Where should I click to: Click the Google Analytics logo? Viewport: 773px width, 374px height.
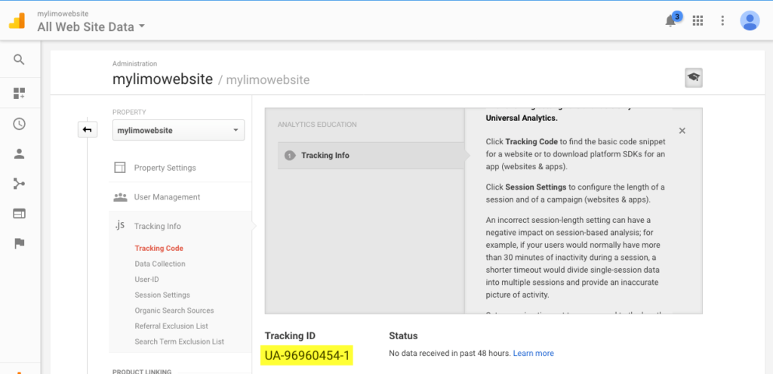click(17, 20)
